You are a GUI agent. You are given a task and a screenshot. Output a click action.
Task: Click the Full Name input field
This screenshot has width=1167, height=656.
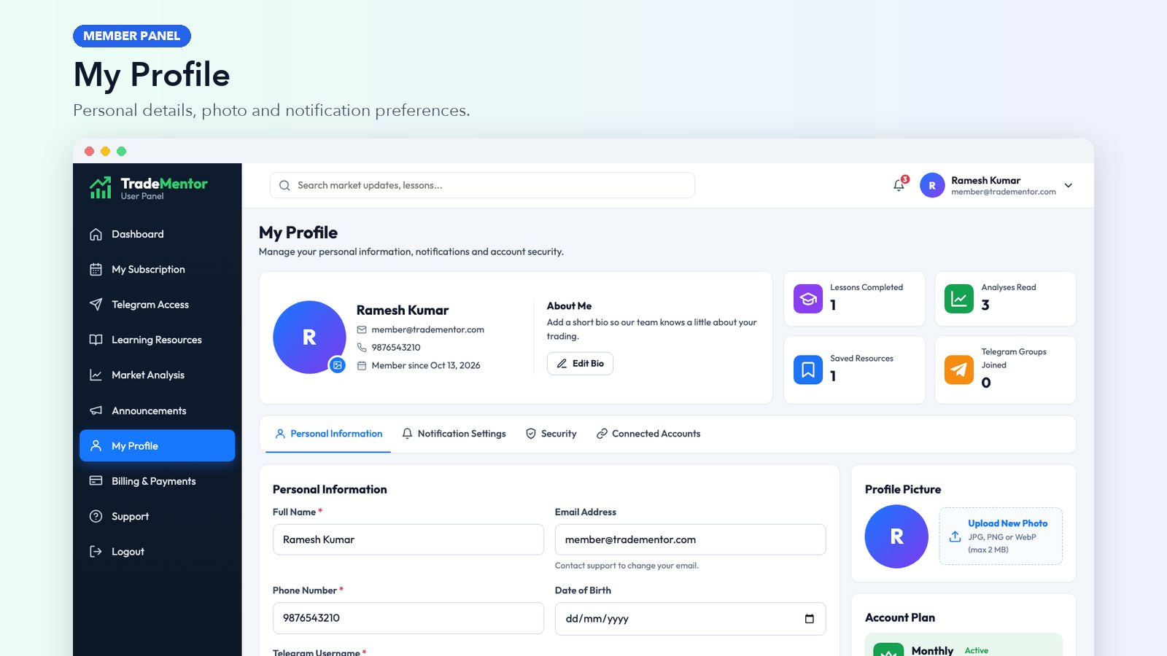(x=408, y=539)
